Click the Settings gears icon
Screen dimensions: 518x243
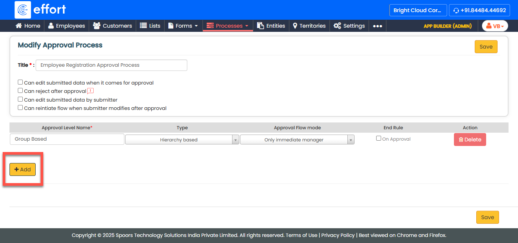point(337,26)
